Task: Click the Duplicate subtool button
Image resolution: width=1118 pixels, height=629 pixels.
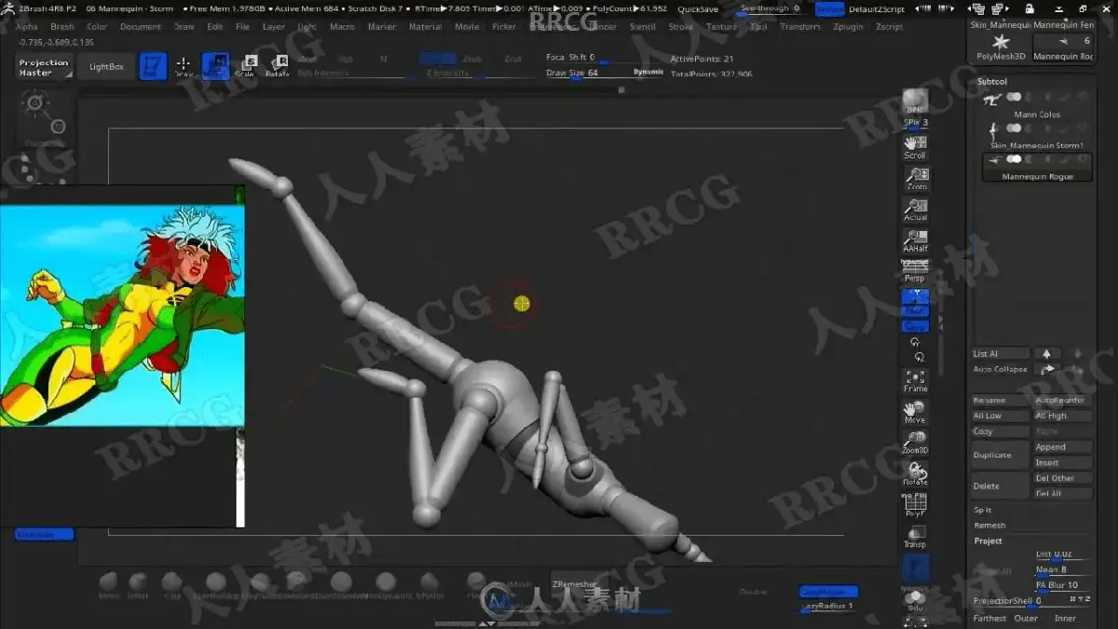Action: point(1001,455)
